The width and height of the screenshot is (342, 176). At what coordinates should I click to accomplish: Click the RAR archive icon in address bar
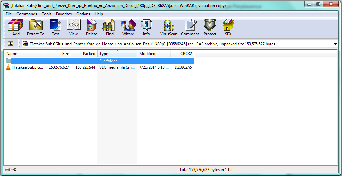25,44
